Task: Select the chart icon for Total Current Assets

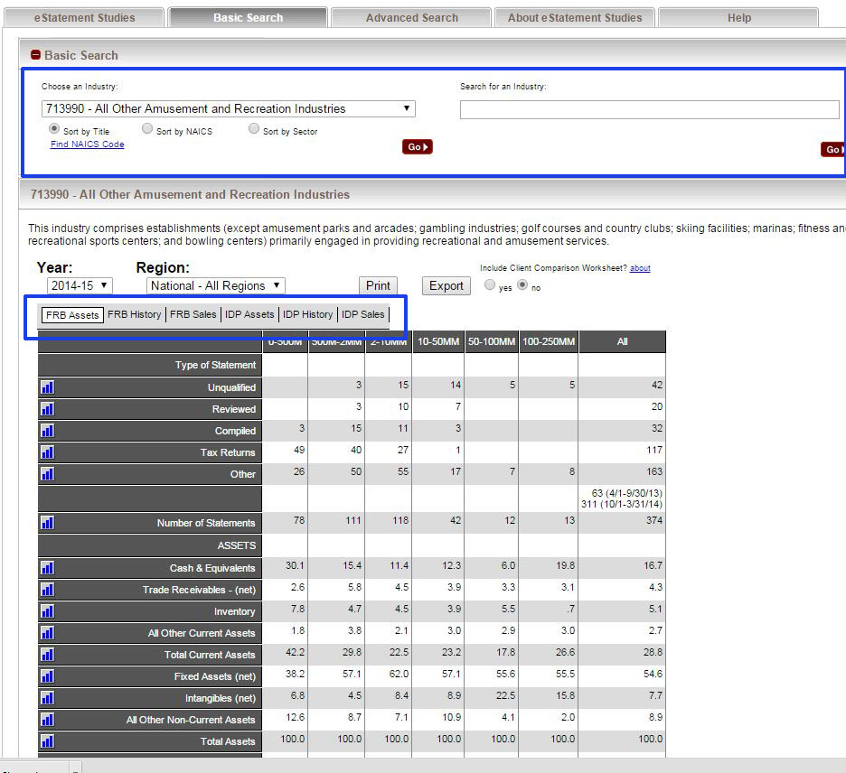Action: [x=45, y=654]
